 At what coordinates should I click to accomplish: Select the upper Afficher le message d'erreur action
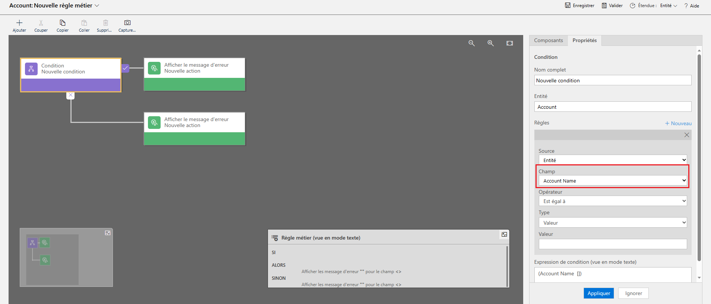pos(195,74)
